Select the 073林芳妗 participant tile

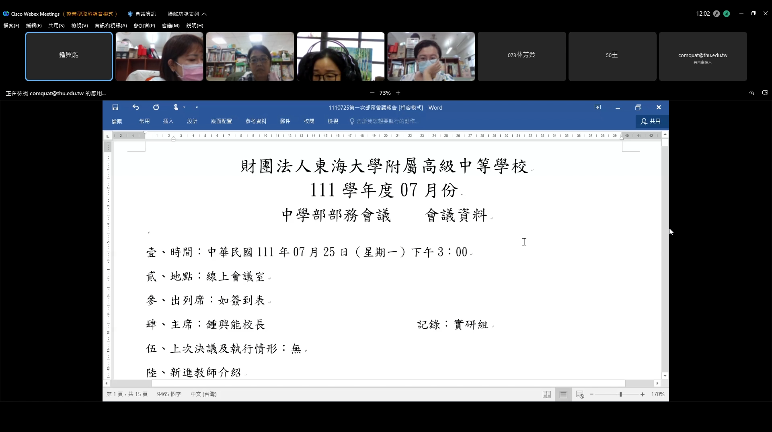click(522, 56)
